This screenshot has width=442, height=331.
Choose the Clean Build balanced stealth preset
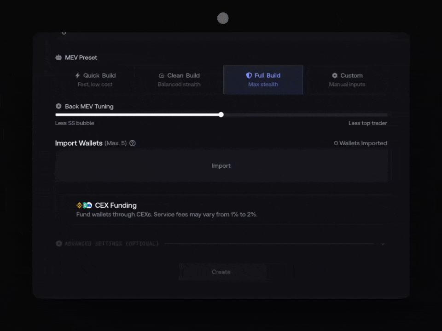pos(179,80)
